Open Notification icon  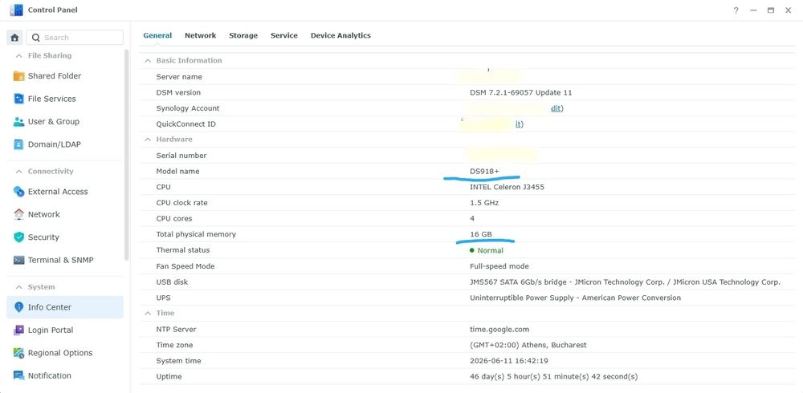coord(19,375)
